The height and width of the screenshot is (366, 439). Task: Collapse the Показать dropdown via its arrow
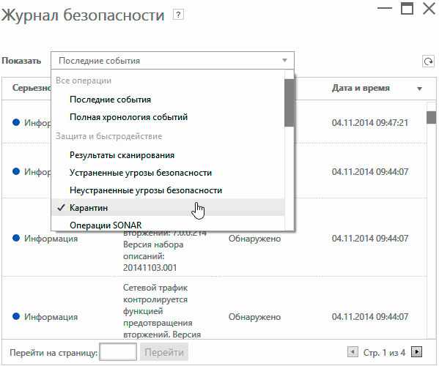tap(285, 61)
